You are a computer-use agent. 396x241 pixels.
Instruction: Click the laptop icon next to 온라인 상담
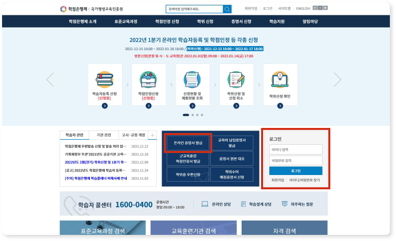[x=205, y=204]
